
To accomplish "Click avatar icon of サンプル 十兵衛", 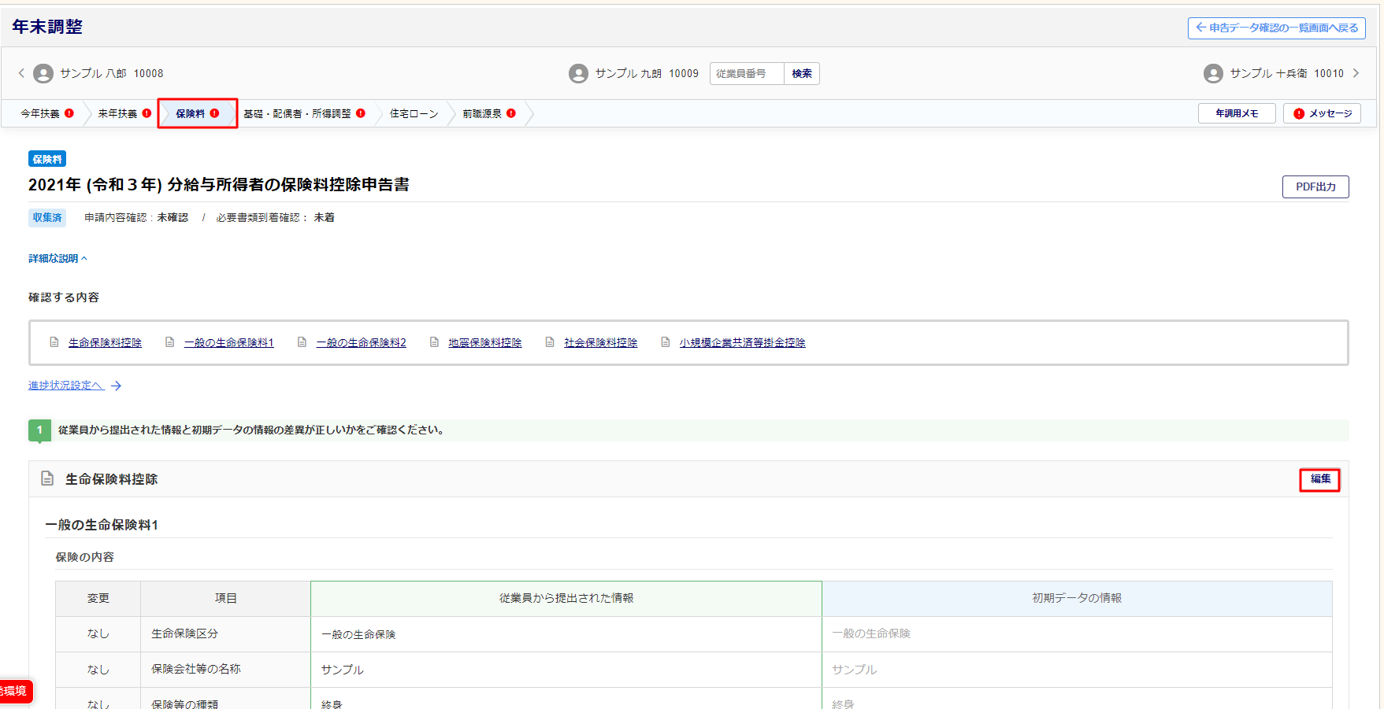I will [x=1213, y=73].
